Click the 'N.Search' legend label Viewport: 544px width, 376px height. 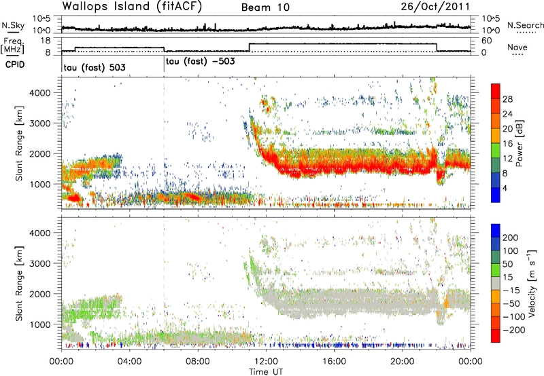pyautogui.click(x=525, y=25)
